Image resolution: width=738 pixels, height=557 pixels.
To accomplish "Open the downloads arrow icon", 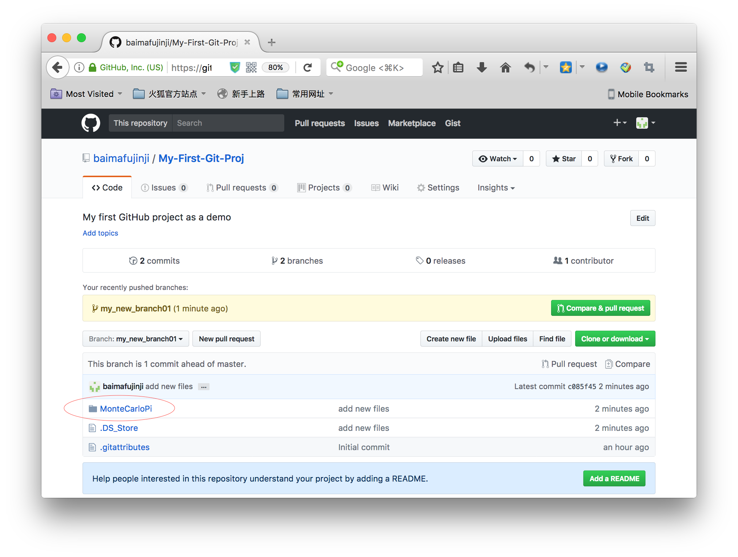I will [x=482, y=67].
